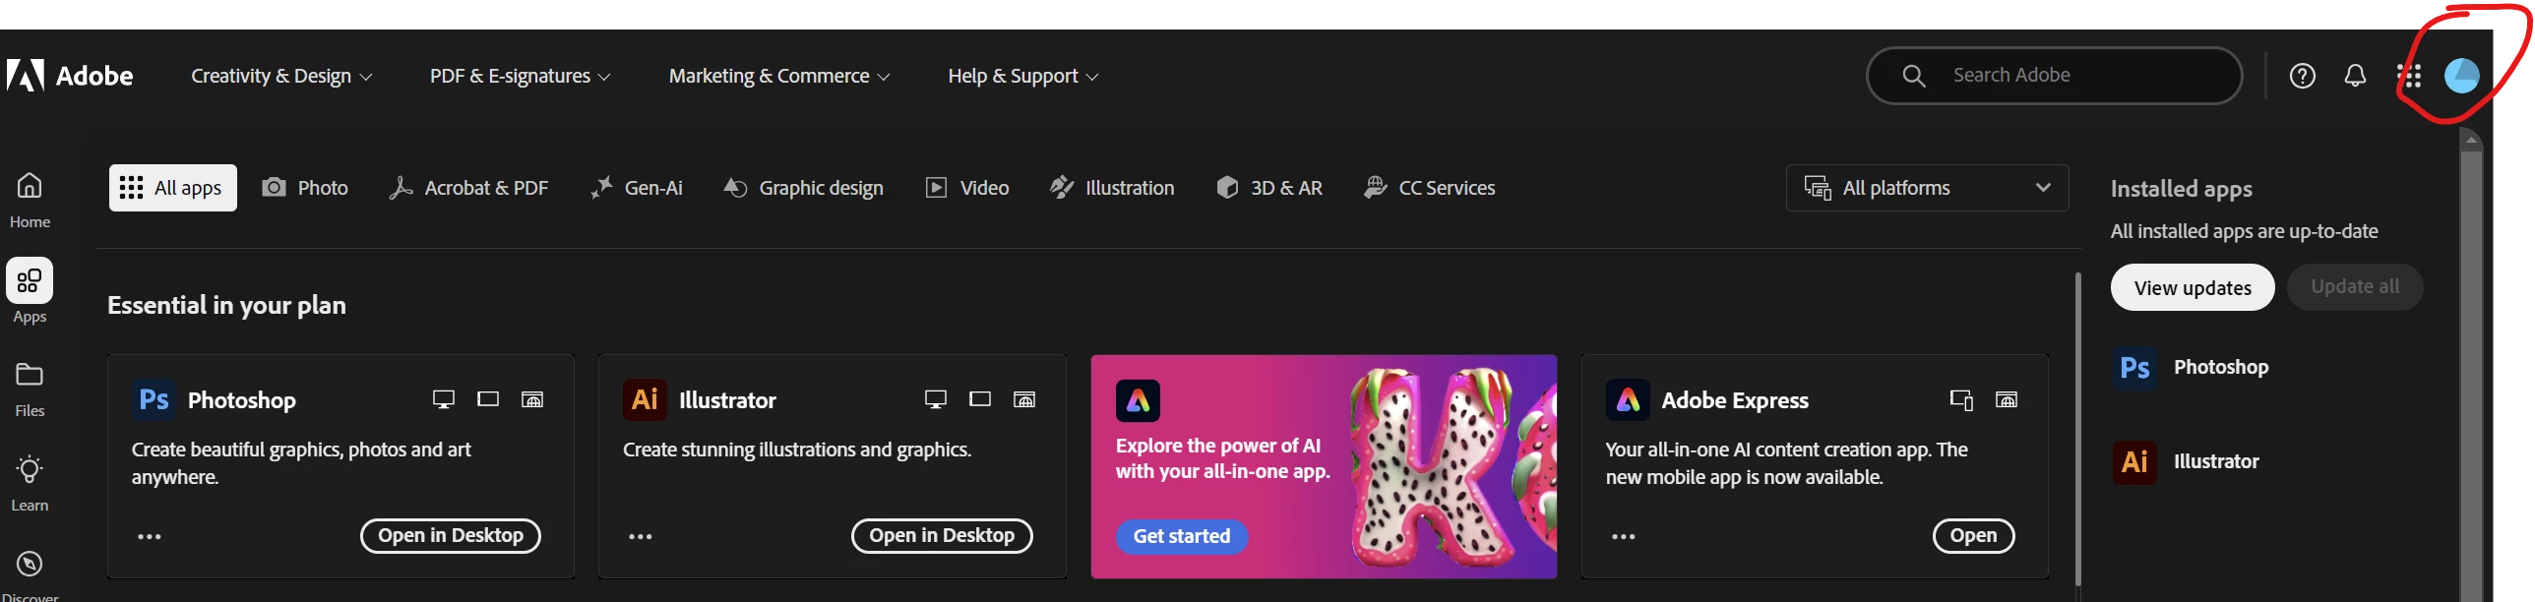Viewport: 2535px width, 602px height.
Task: Open the profile avatar menu
Action: pos(2461,76)
